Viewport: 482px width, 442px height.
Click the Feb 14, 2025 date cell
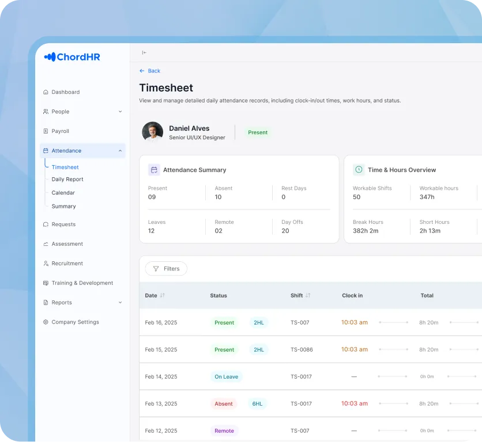(161, 376)
